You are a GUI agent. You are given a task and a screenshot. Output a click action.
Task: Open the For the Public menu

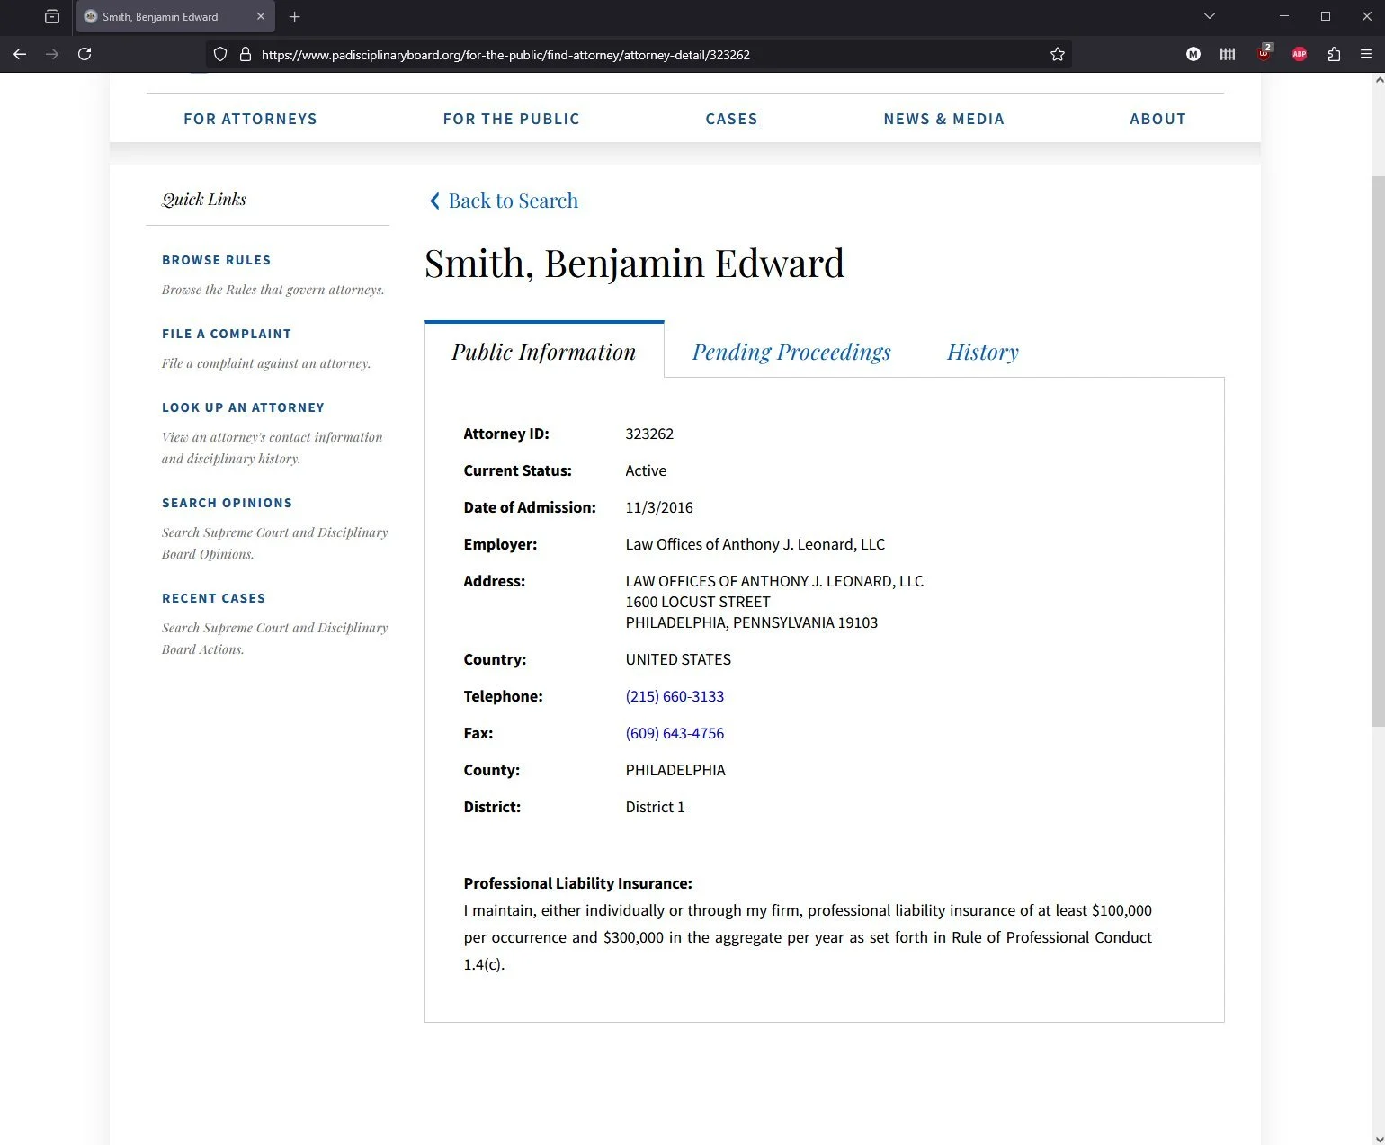511,119
